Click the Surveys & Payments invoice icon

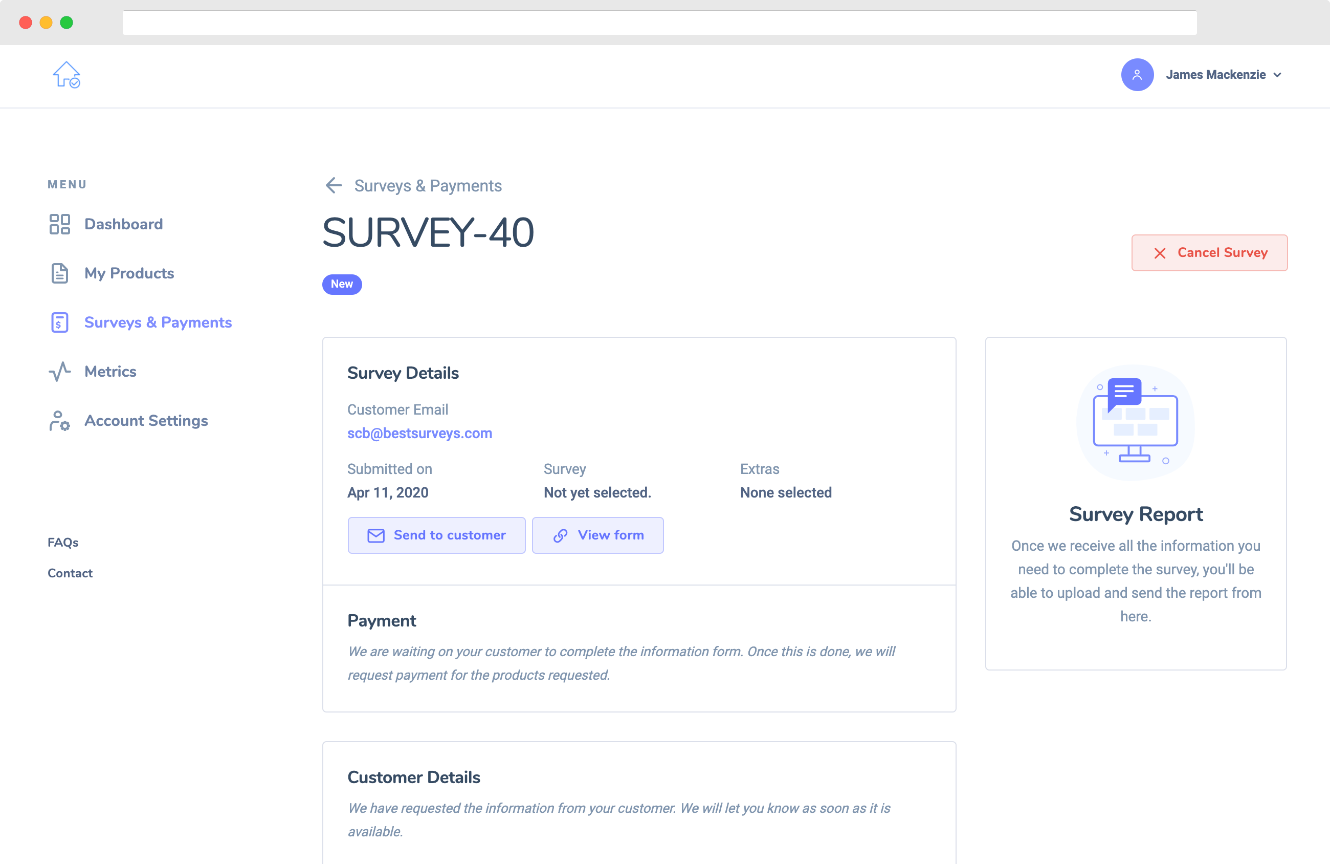tap(60, 322)
